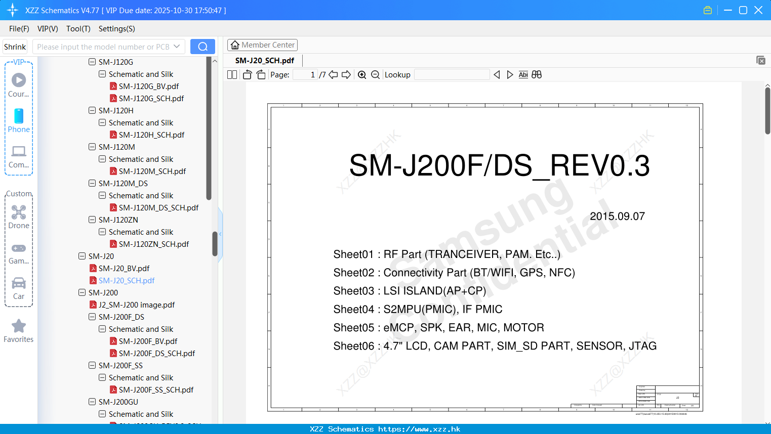Collapse the SM-J120M_DS node
Image resolution: width=771 pixels, height=434 pixels.
(92, 183)
